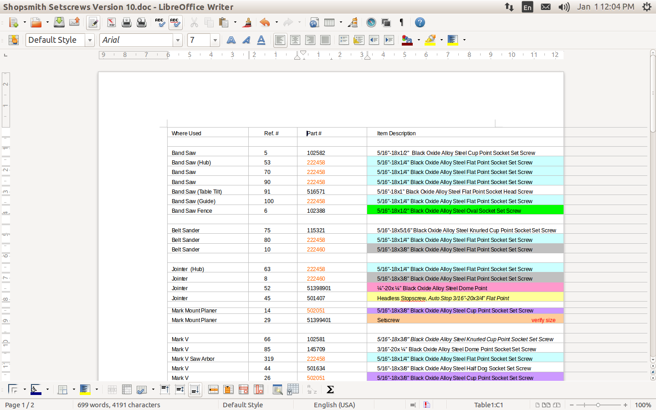Toggle Edit File mode
The width and height of the screenshot is (656, 410).
tap(93, 22)
